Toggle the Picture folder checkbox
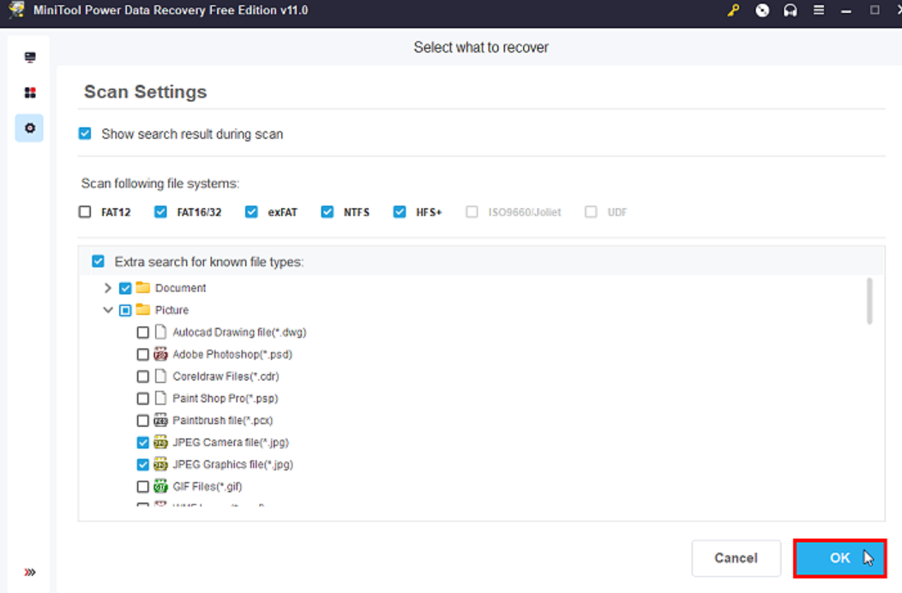 coord(125,310)
